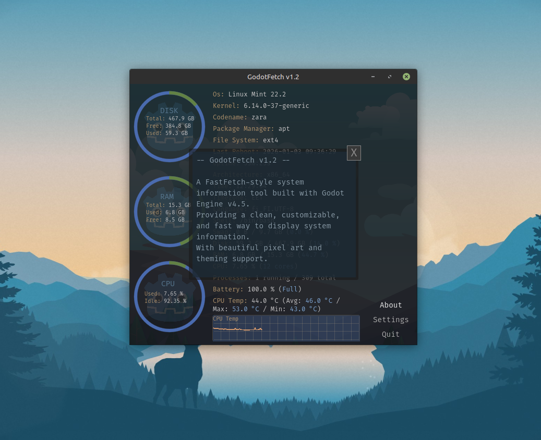The height and width of the screenshot is (440, 541).
Task: Click the 'CPU Temp: 44.0 °C' reading
Action: [245, 301]
